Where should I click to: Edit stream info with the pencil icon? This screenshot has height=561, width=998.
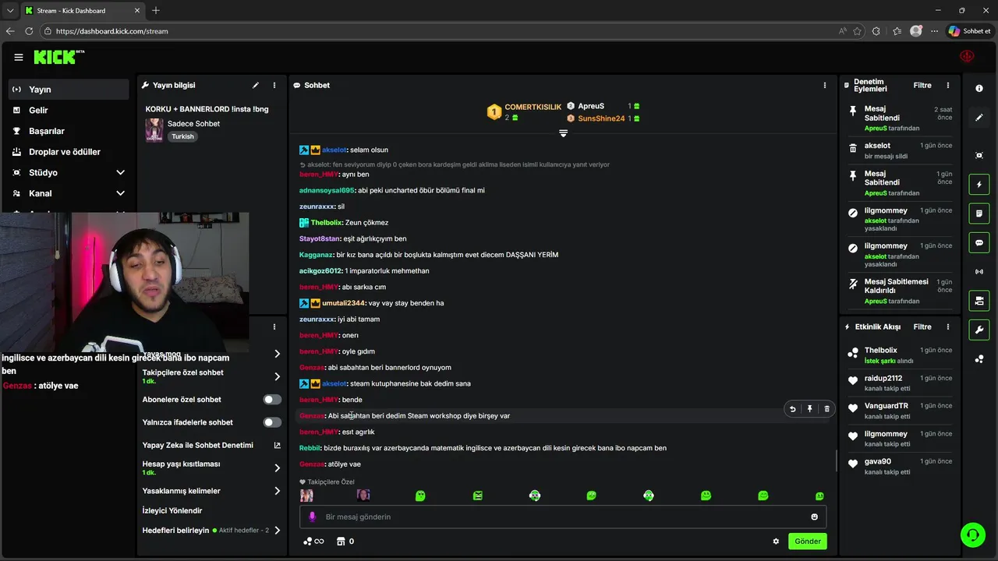pos(256,85)
